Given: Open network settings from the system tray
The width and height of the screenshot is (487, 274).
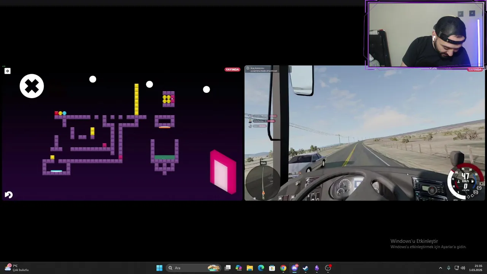Looking at the screenshot, I should (x=457, y=268).
